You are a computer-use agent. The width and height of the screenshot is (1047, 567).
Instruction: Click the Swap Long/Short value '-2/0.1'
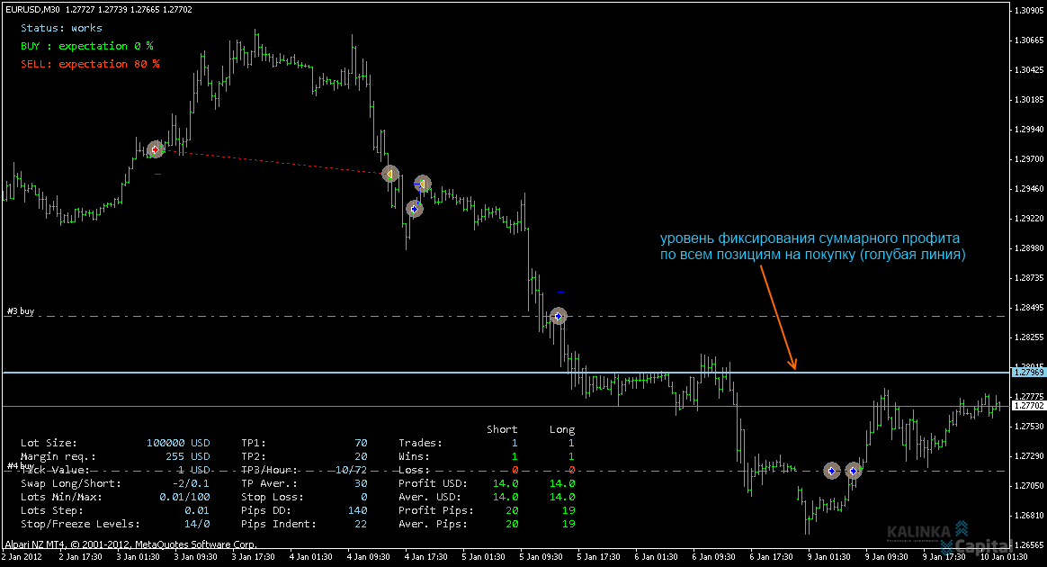click(191, 483)
